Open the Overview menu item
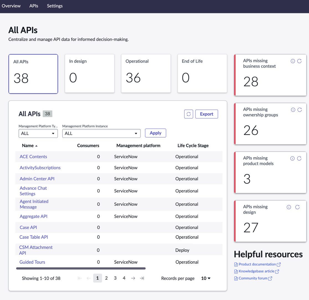Screen dimensions: 309x300 coord(11,6)
